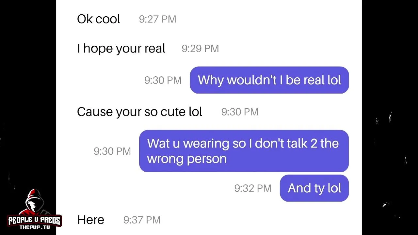
Task: Select the "Ok cool" message
Action: [98, 19]
